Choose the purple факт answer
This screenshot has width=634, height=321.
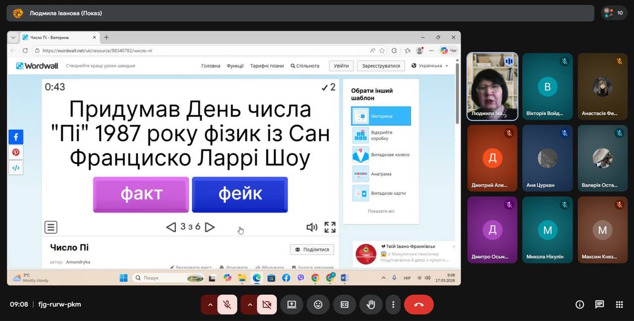(x=141, y=194)
